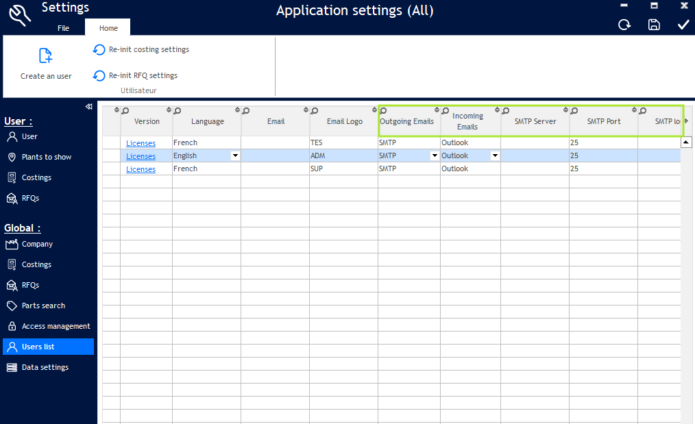Open Licenses link in third row

[x=141, y=169]
